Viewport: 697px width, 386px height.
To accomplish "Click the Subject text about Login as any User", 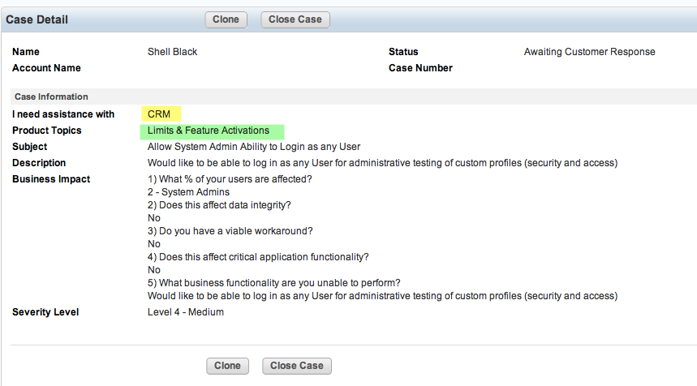I will point(254,147).
